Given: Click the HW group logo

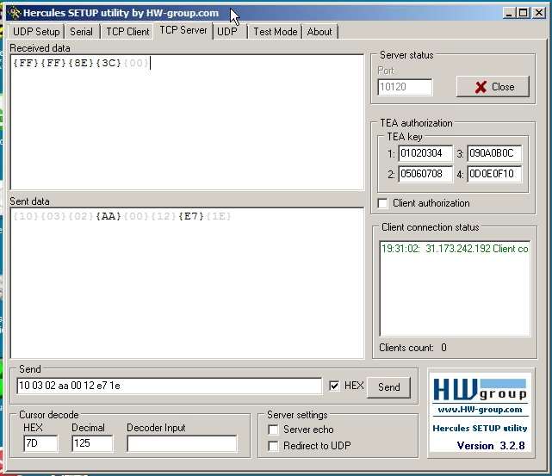Looking at the screenshot, I should [480, 390].
